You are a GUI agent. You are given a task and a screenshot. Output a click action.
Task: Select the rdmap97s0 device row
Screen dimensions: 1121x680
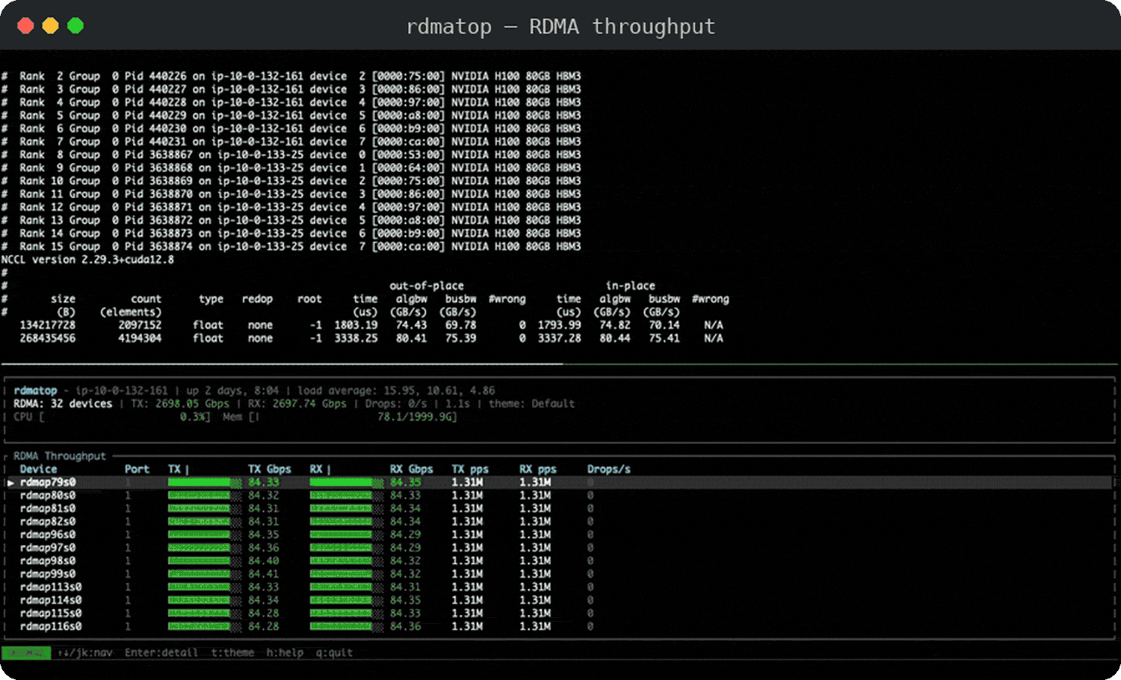pyautogui.click(x=559, y=548)
